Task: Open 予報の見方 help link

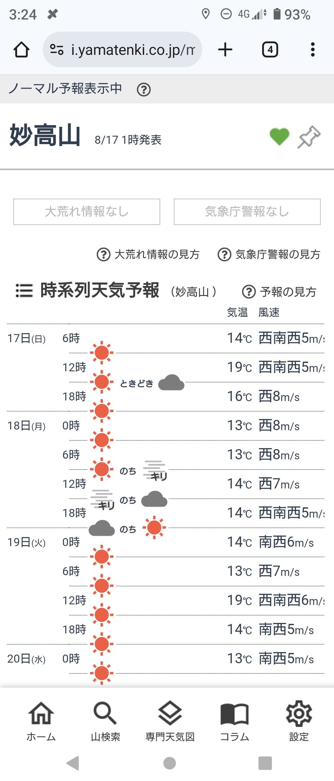Action: click(x=279, y=292)
